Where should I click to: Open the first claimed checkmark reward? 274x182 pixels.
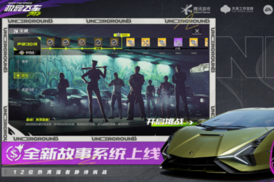coord(50,42)
